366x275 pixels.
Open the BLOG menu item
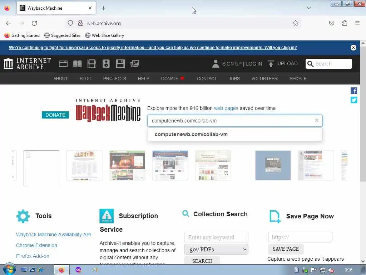(x=85, y=78)
